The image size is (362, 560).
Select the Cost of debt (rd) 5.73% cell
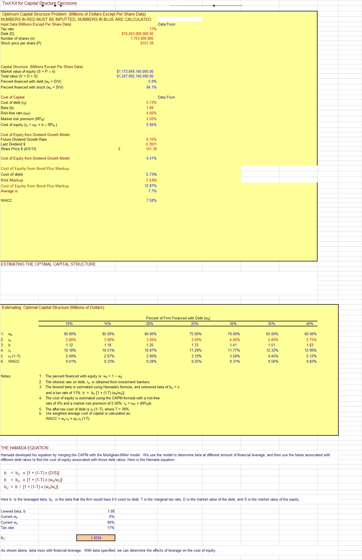point(152,103)
